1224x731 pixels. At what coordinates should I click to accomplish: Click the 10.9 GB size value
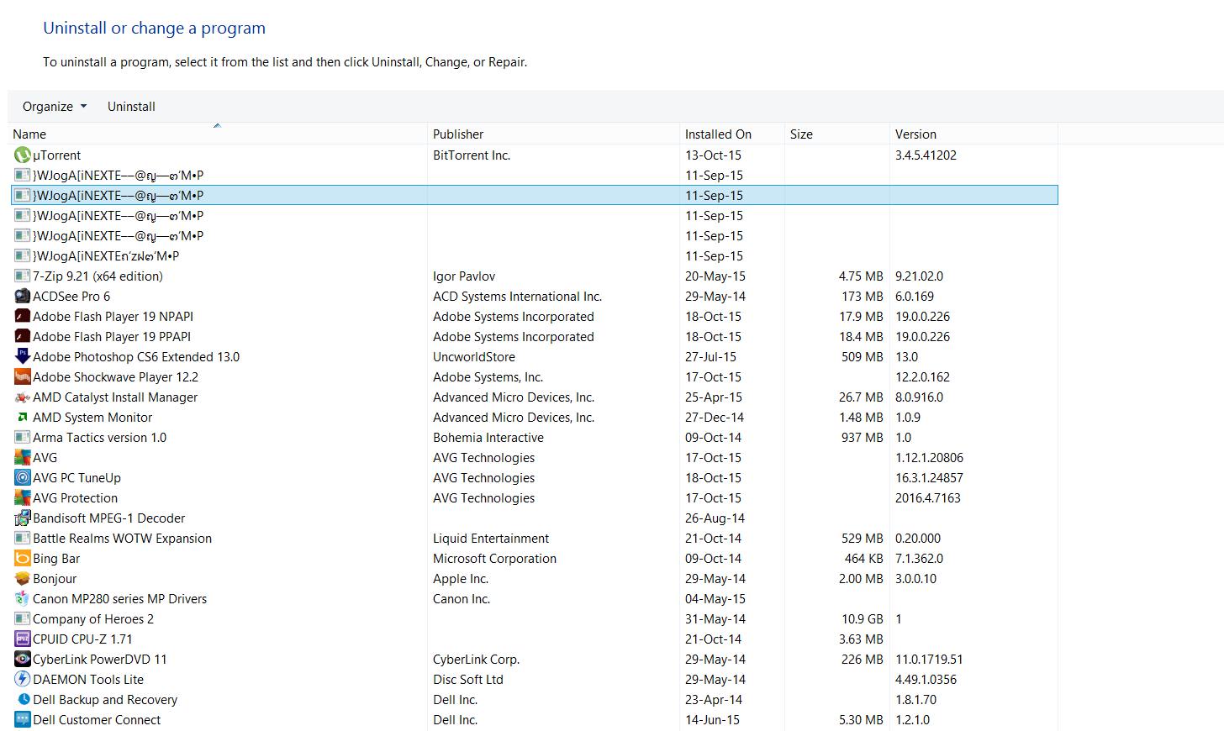[863, 619]
